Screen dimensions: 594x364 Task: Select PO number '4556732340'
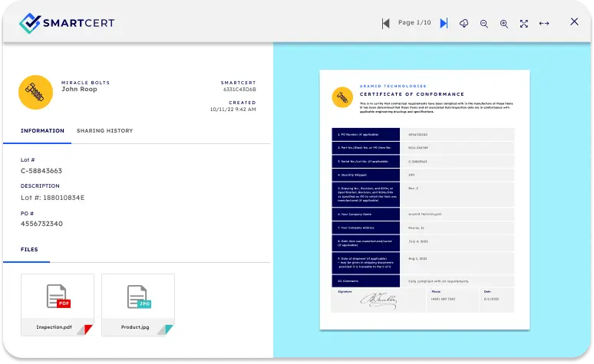point(41,224)
